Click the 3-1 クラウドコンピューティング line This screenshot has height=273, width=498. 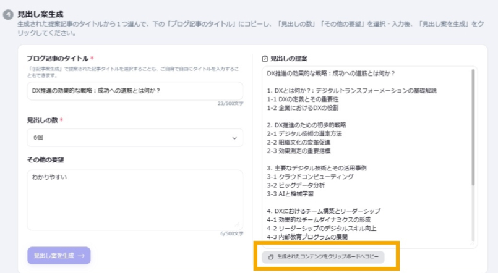pyautogui.click(x=310, y=176)
